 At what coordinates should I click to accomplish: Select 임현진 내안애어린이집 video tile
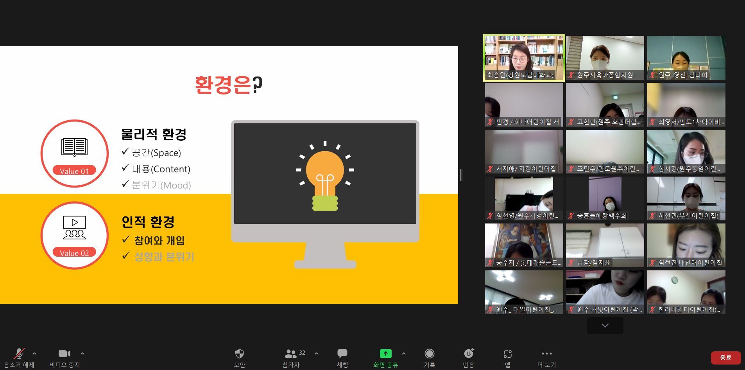pyautogui.click(x=686, y=245)
